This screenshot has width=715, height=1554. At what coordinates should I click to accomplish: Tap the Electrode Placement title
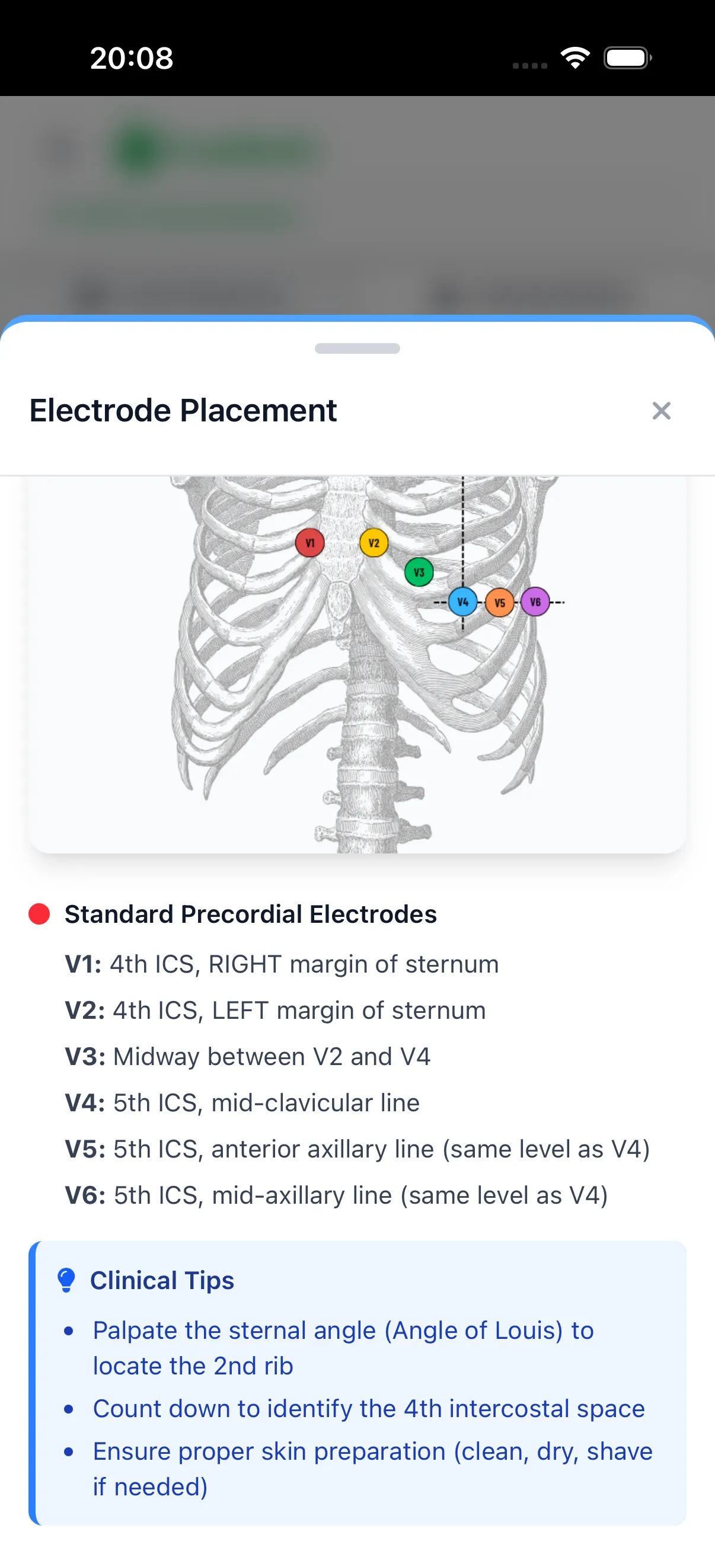(x=182, y=411)
